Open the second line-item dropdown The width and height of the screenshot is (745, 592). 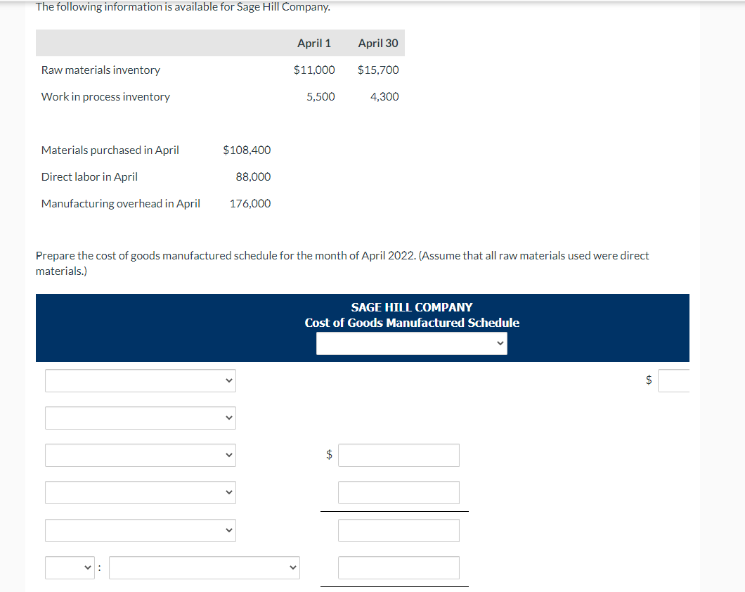(140, 418)
